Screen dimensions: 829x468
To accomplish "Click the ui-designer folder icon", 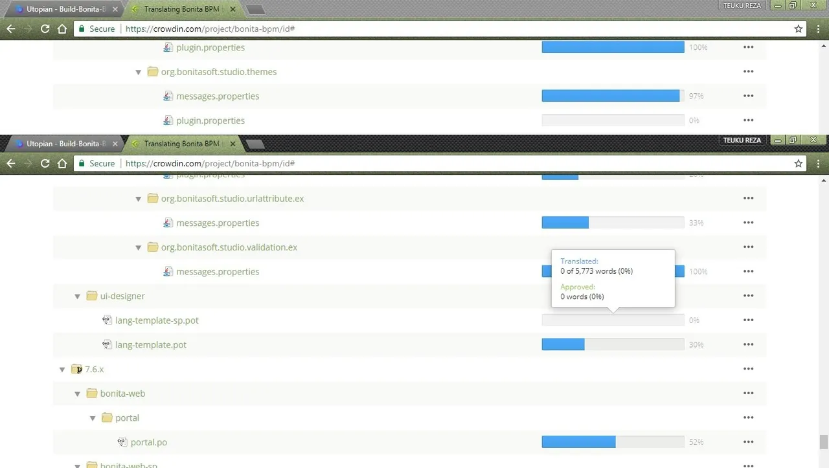I will (92, 296).
